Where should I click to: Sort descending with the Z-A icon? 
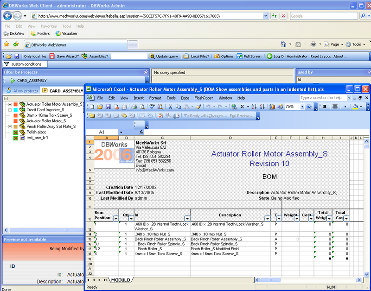(262, 107)
